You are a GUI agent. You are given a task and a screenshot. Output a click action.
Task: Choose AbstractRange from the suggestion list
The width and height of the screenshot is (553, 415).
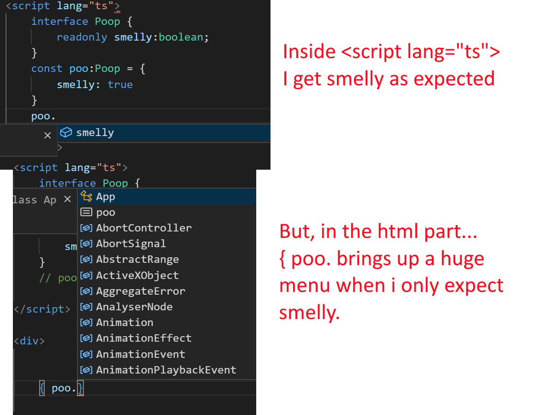pyautogui.click(x=137, y=259)
